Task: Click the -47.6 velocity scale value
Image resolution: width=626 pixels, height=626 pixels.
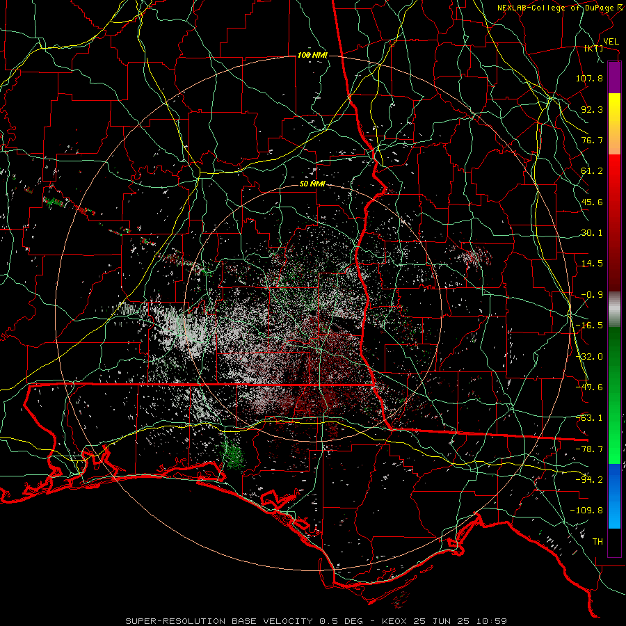Action: click(589, 387)
